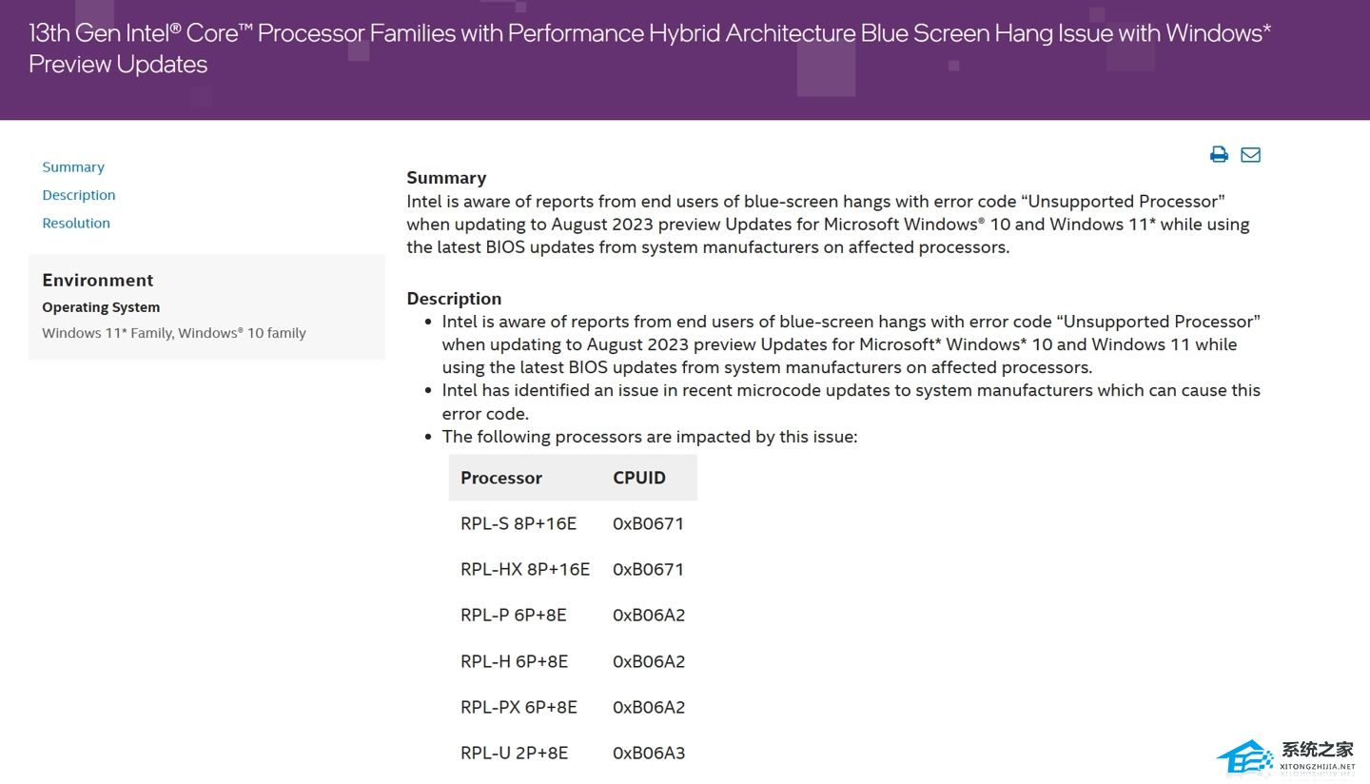Click the bold Summary section heading
The height and width of the screenshot is (784, 1370).
coord(446,178)
